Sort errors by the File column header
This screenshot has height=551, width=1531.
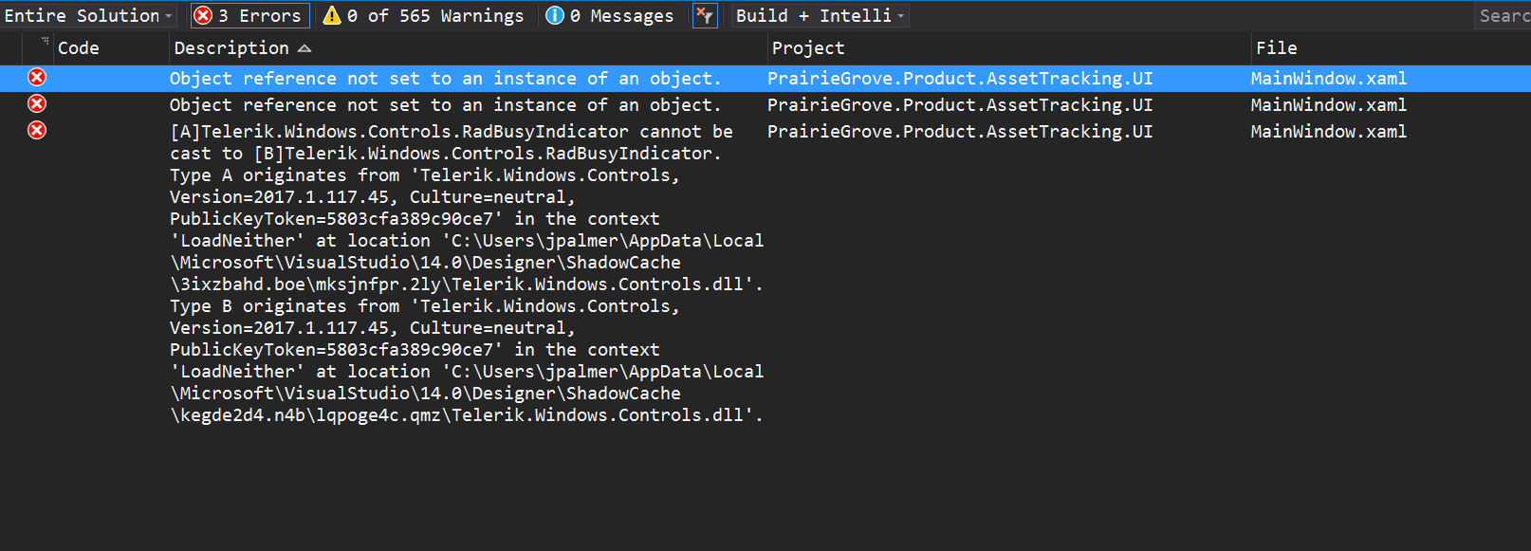pyautogui.click(x=1276, y=48)
